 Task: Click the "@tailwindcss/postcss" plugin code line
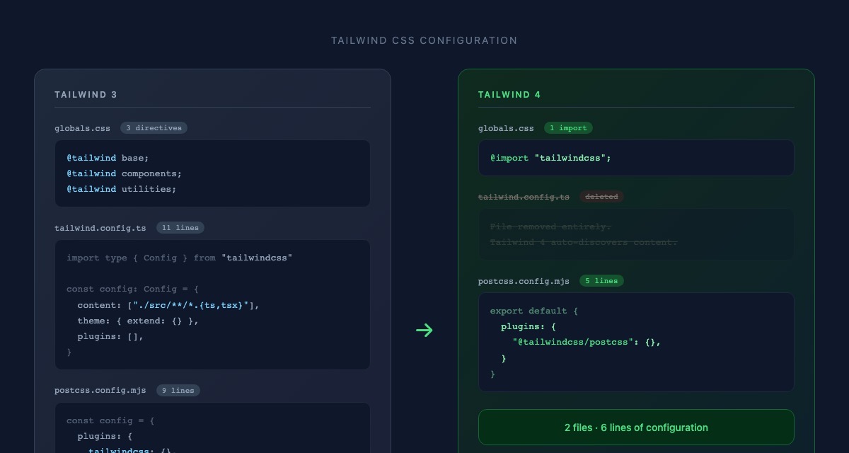[x=587, y=342]
